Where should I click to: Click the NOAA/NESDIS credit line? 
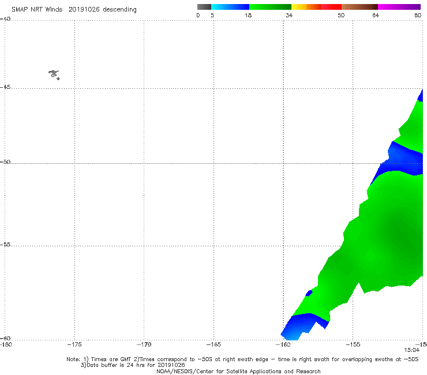(238, 371)
